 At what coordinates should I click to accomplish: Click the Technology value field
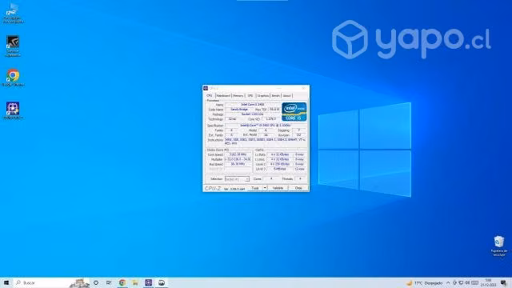tap(233, 119)
